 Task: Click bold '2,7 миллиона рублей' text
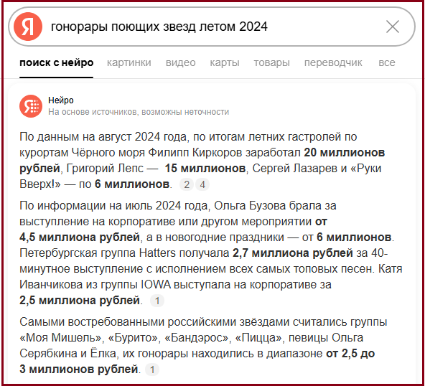click(293, 253)
